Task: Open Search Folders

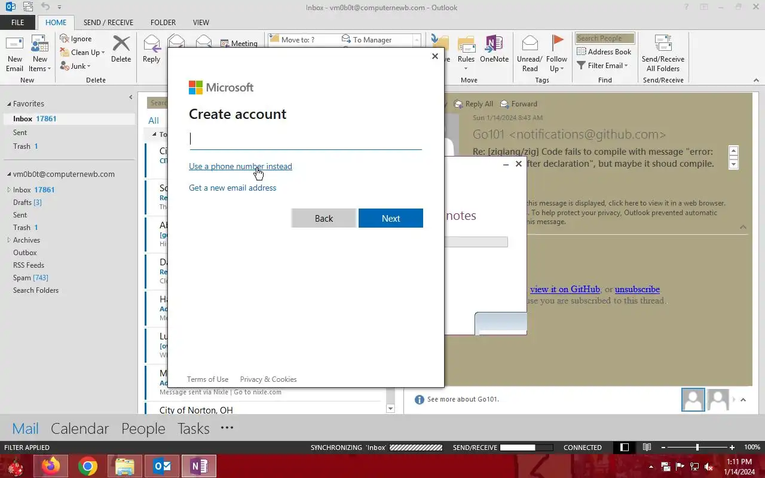Action: click(x=36, y=290)
